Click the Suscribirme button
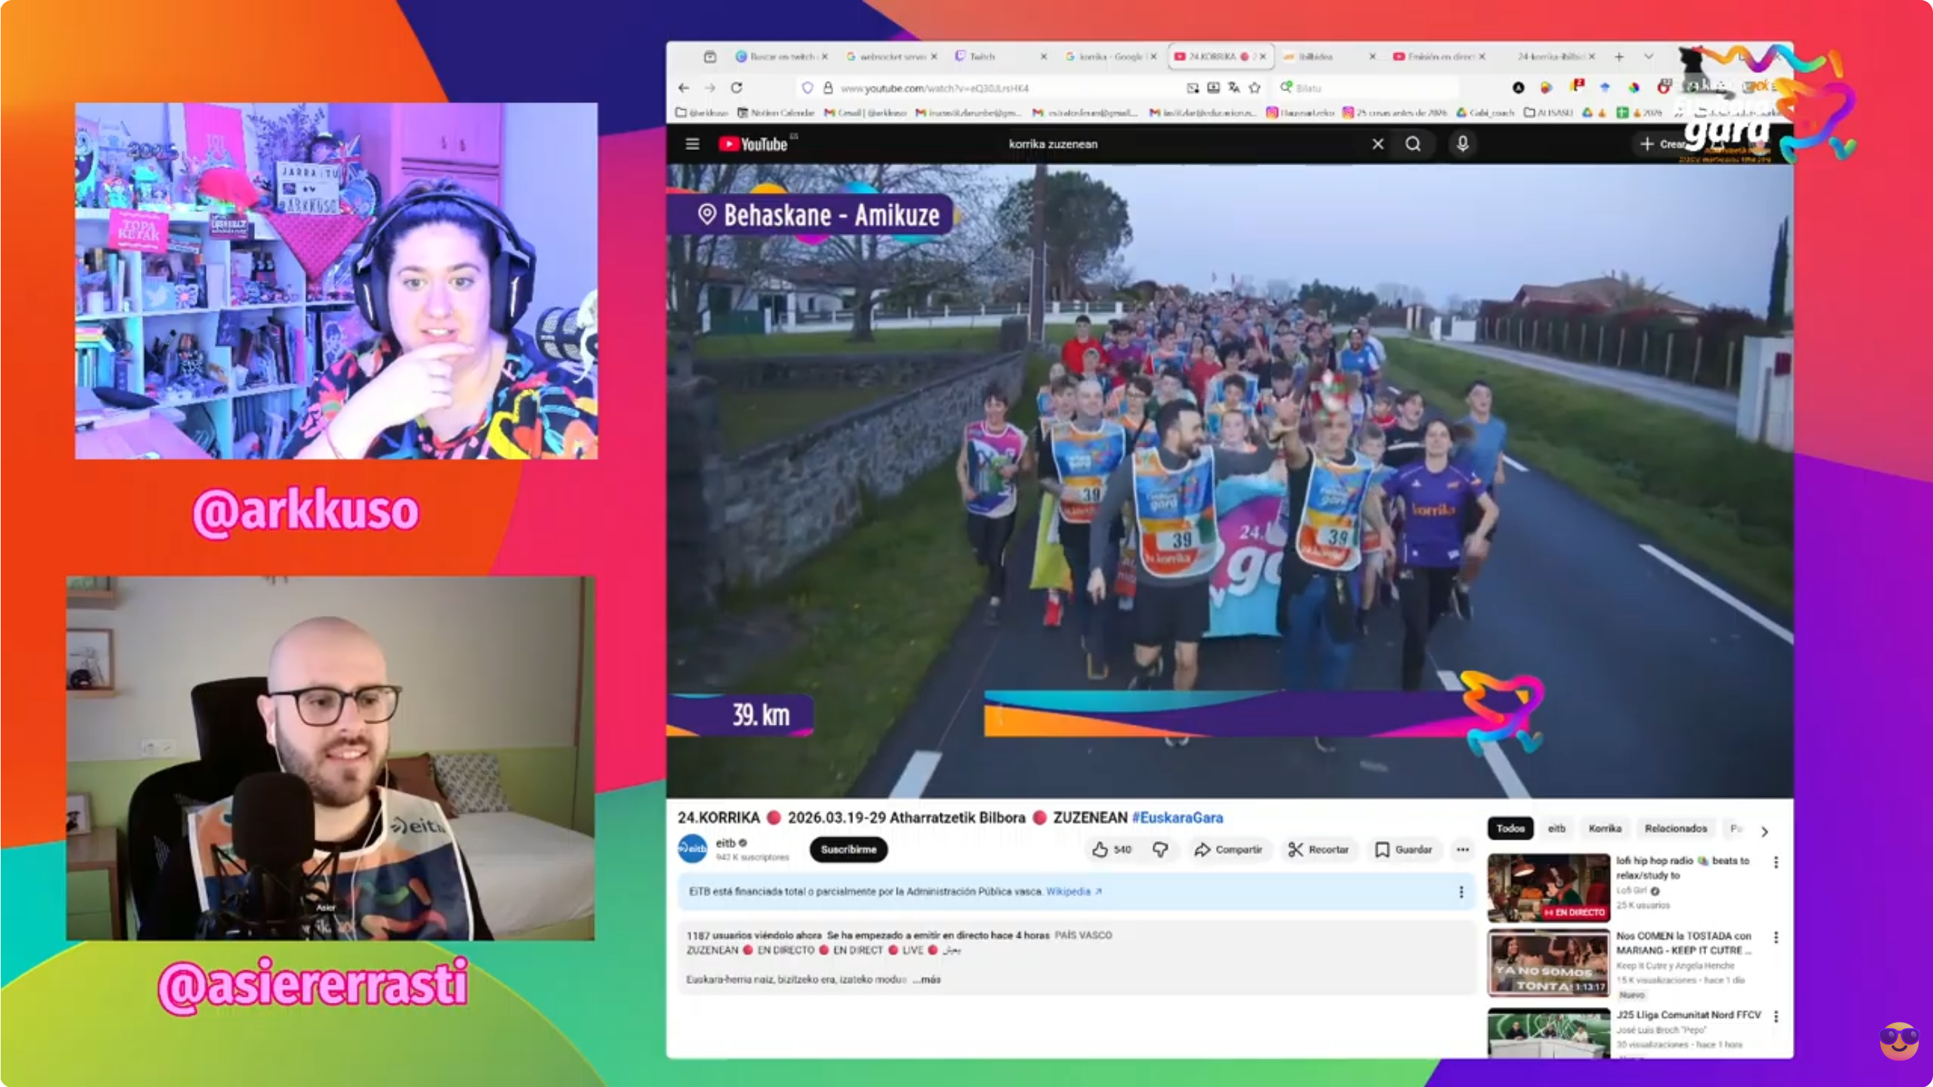Screen dimensions: 1933x1087 pyautogui.click(x=848, y=849)
